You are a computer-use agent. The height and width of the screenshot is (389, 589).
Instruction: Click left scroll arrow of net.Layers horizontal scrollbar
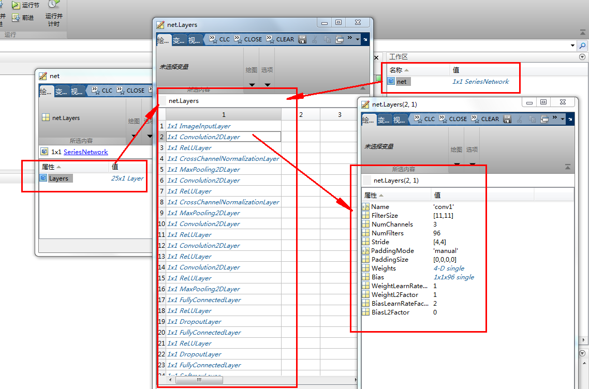[x=170, y=380]
